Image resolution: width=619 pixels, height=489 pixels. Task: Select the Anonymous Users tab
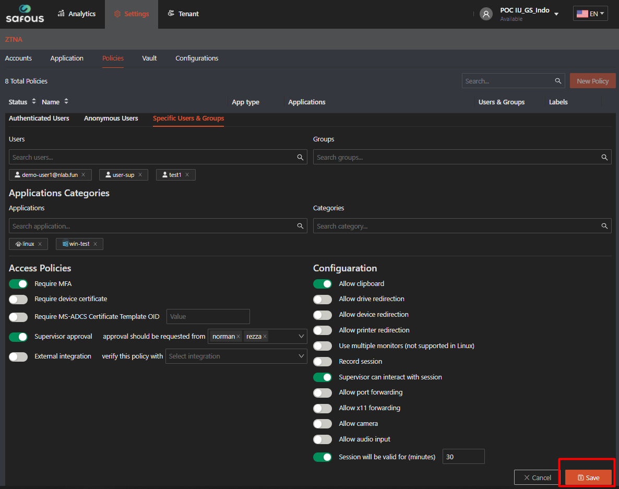111,118
